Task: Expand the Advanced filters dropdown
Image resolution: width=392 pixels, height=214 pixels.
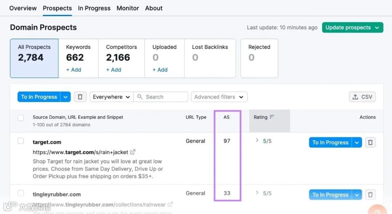Action: 219,97
